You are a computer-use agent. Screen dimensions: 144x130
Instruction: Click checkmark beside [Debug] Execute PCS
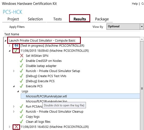click(21, 81)
